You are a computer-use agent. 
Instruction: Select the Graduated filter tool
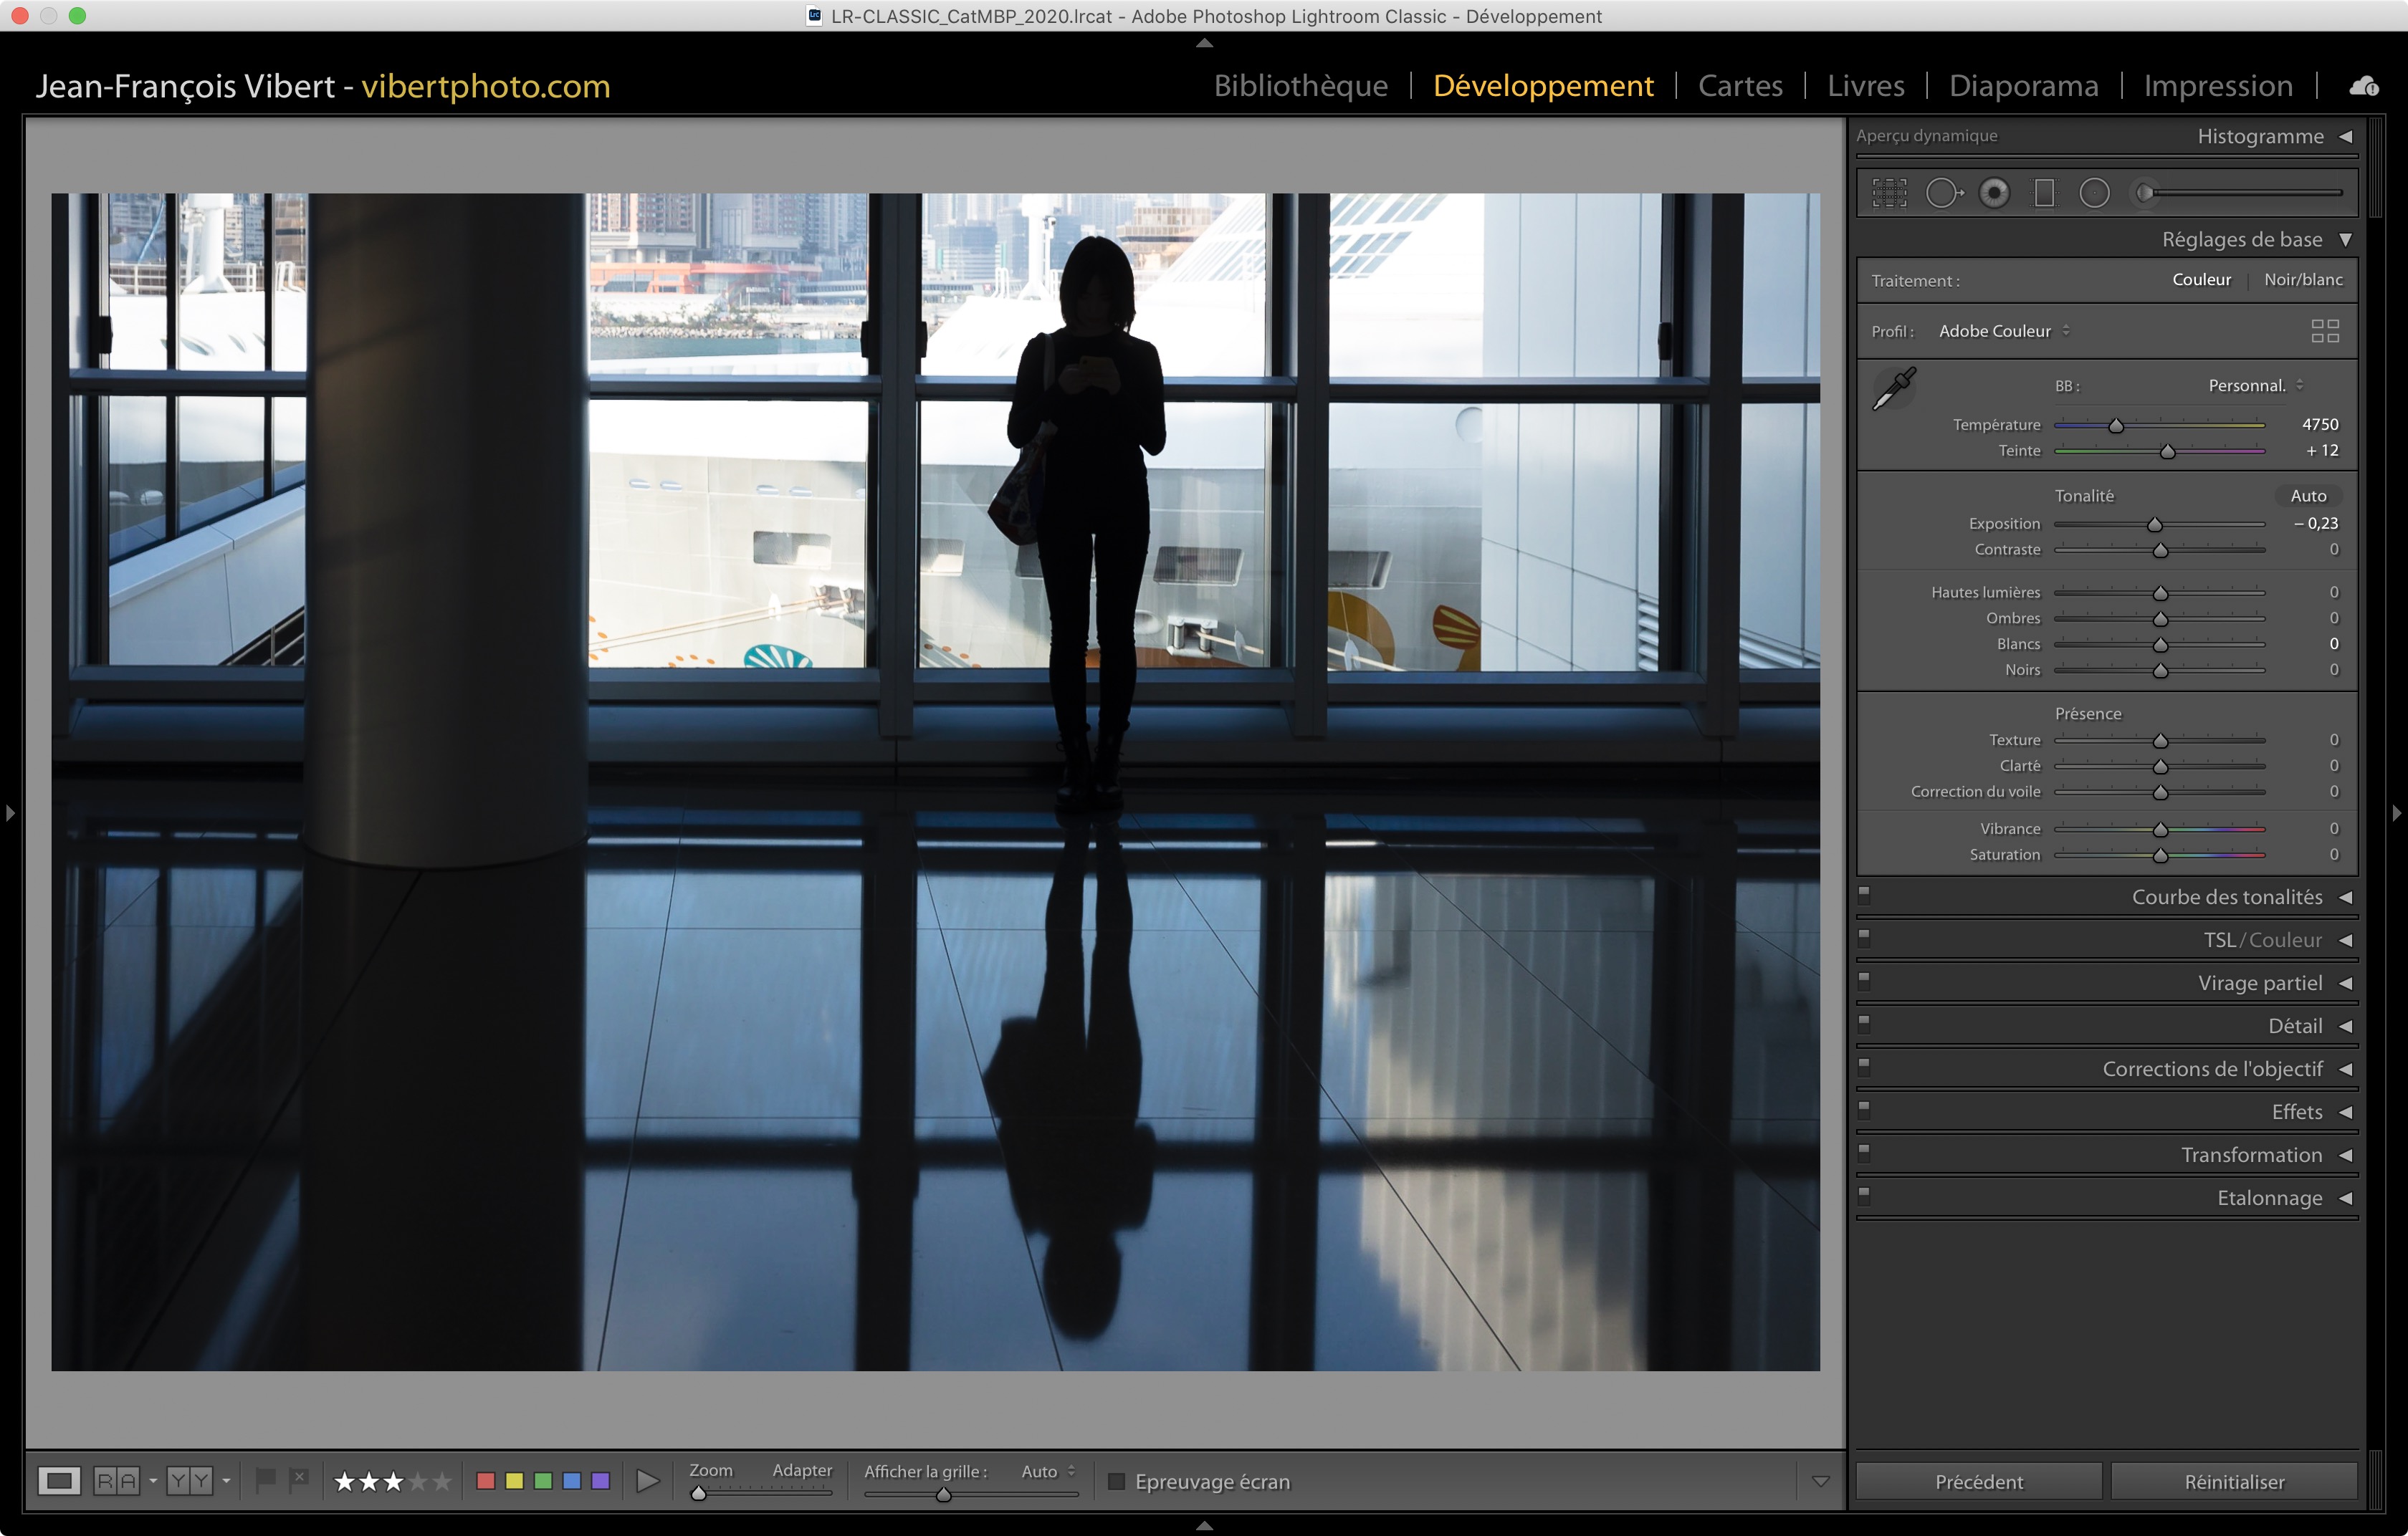tap(2044, 193)
